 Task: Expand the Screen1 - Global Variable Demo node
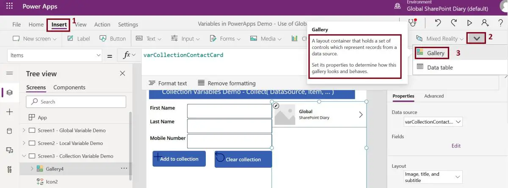pyautogui.click(x=24, y=131)
